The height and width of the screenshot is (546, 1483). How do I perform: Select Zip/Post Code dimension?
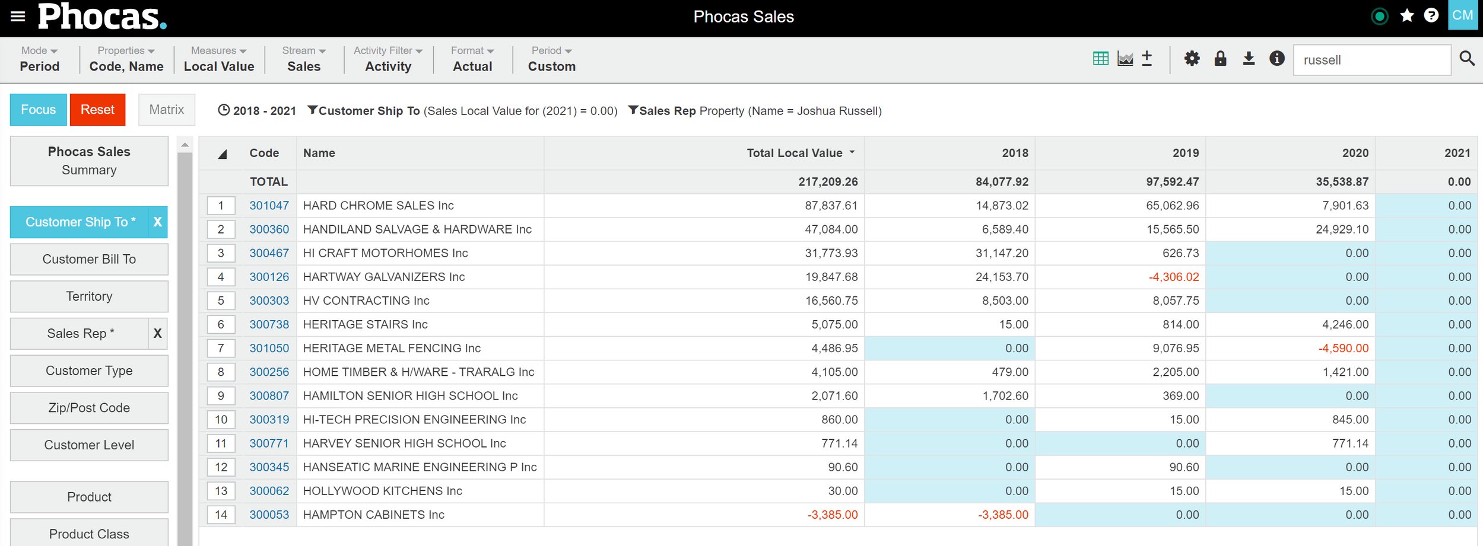point(89,408)
